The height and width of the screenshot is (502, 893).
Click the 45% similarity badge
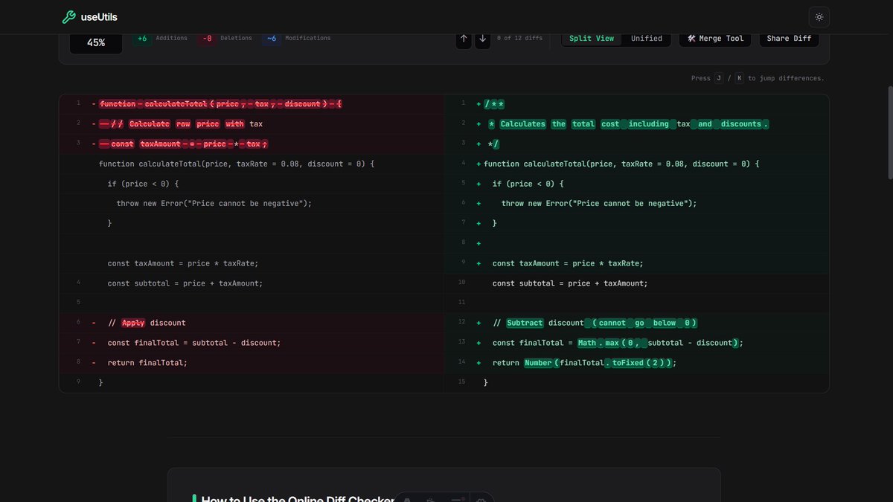point(96,42)
